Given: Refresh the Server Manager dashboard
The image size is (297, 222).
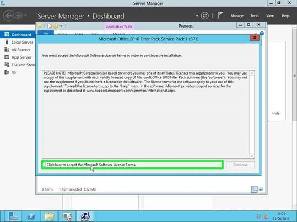Looking at the screenshot, I should (204, 16).
